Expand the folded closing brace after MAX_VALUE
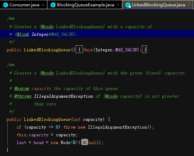This screenshot has width=194, height=156. tap(144, 49)
